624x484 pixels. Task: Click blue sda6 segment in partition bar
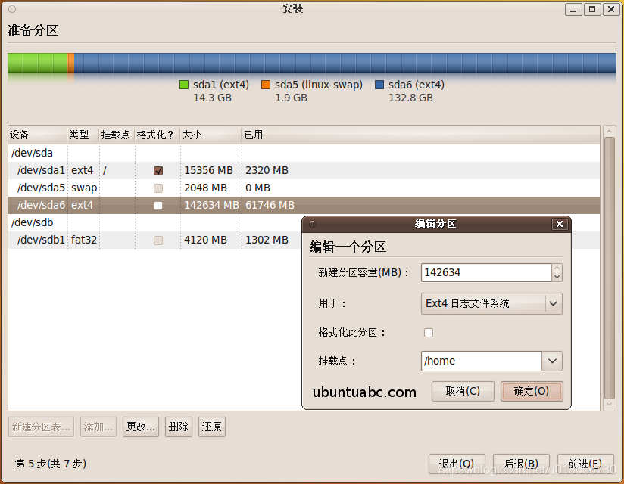pos(345,63)
